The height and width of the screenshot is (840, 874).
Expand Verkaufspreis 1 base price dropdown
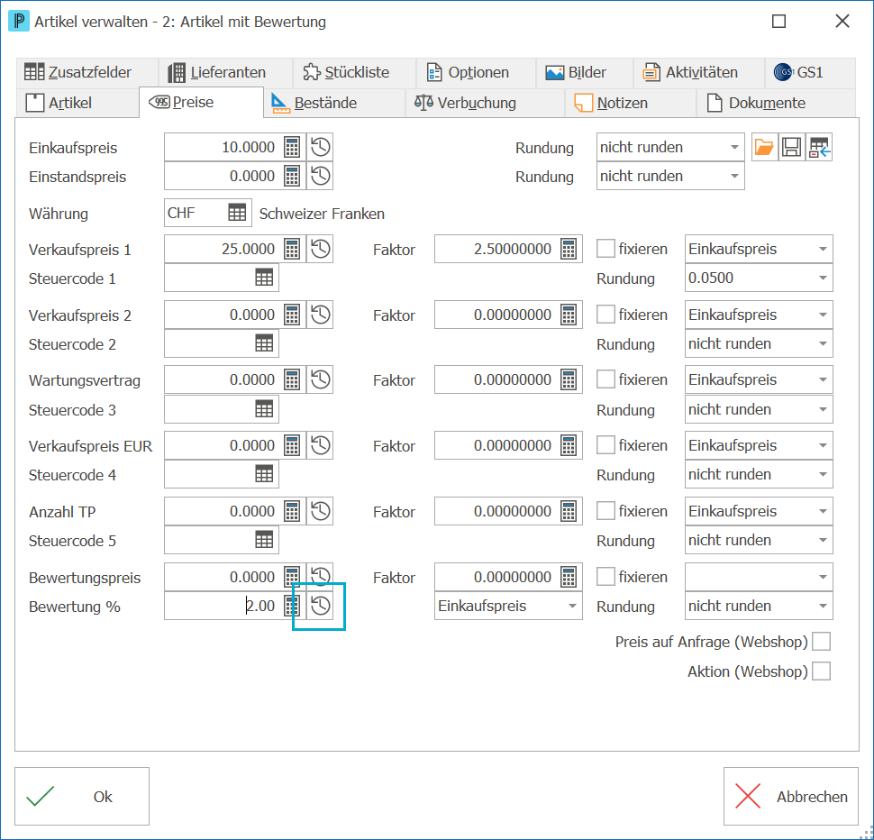[760, 249]
